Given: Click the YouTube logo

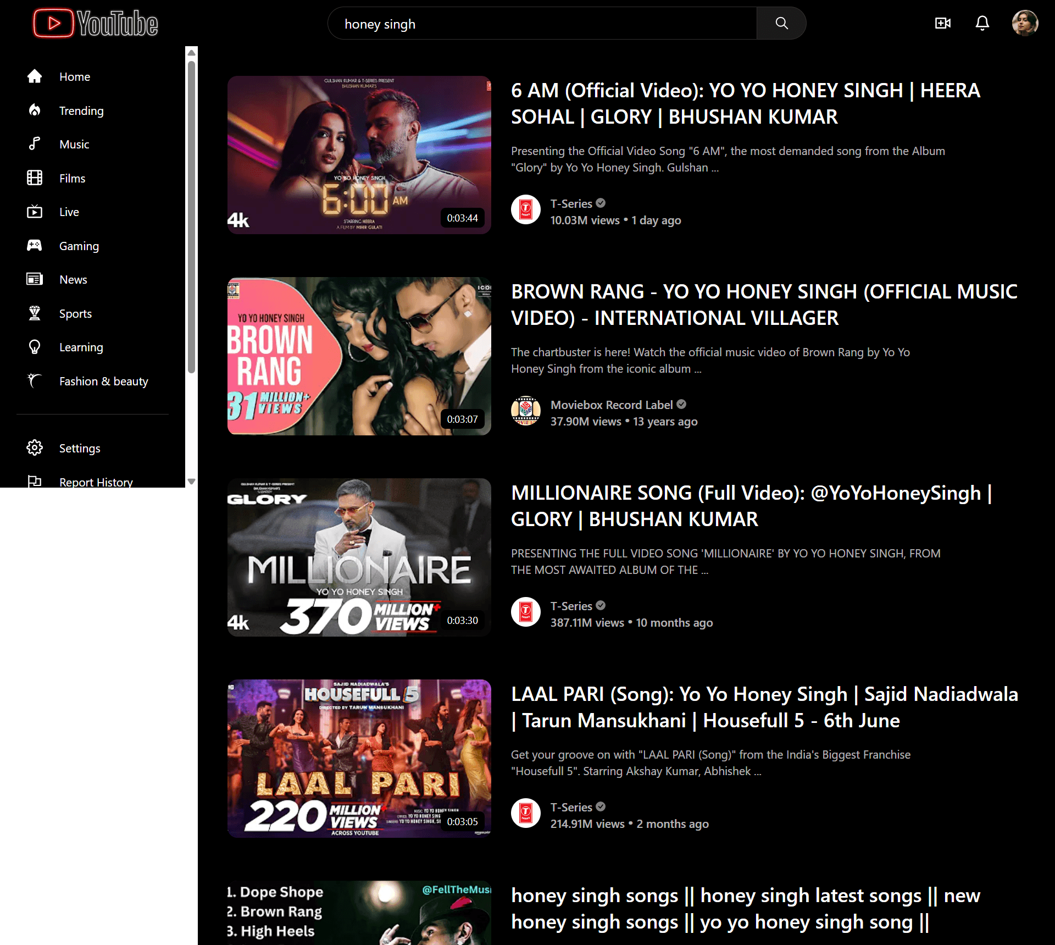Looking at the screenshot, I should coord(95,23).
